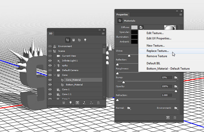Image resolution: width=204 pixels, height=132 pixels.
Task: Hide the Cone object
Action: [x=50, y=75]
